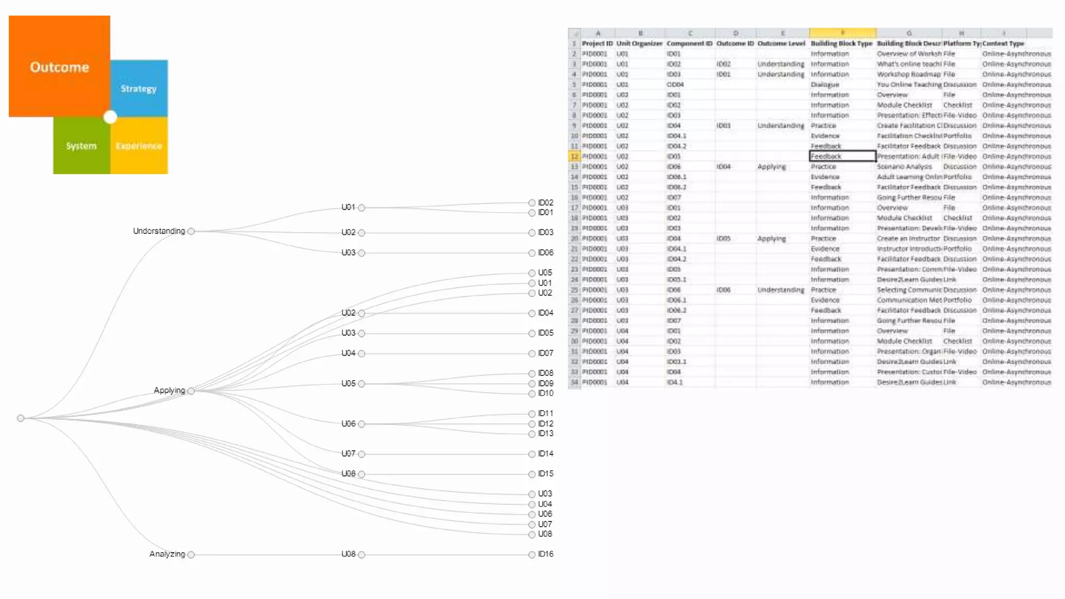This screenshot has height=599, width=1065.
Task: Collapse the Understanding node circle
Action: (191, 231)
